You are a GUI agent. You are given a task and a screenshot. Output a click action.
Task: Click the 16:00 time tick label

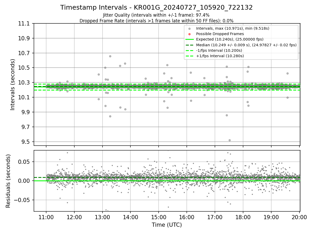click(187, 217)
